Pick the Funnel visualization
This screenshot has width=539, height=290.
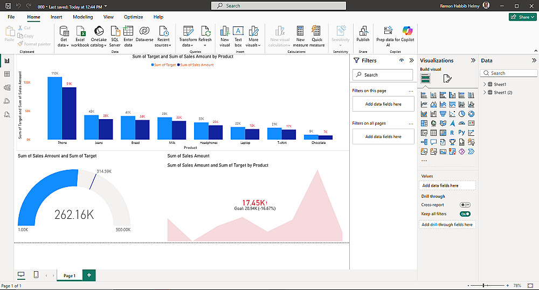point(443,114)
